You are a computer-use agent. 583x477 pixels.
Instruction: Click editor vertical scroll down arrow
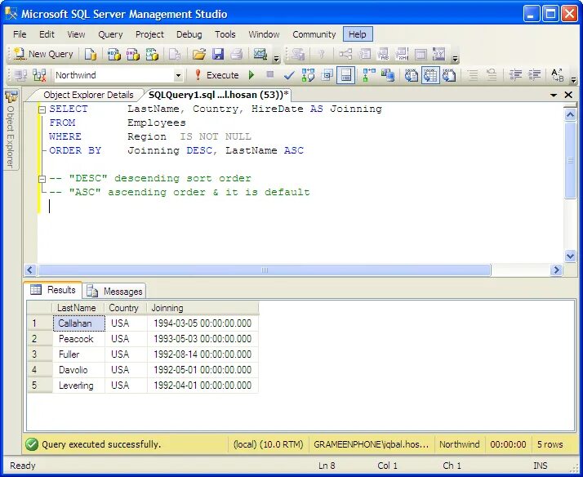[571, 256]
